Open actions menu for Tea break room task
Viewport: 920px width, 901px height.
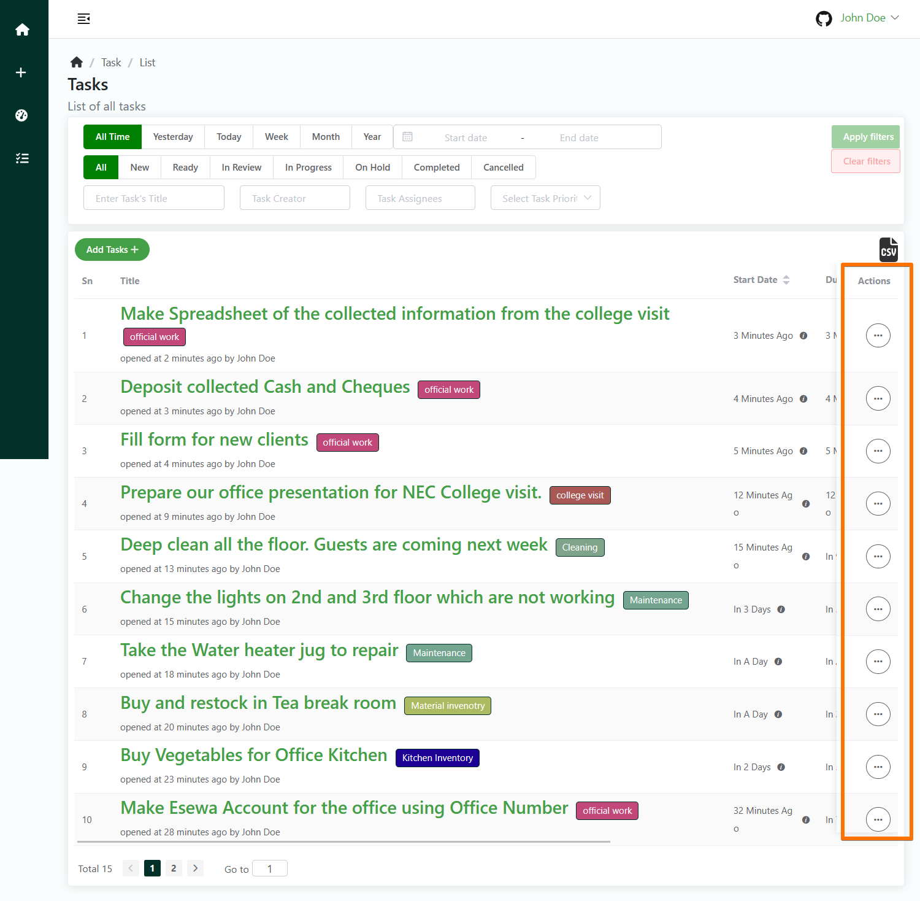point(878,714)
